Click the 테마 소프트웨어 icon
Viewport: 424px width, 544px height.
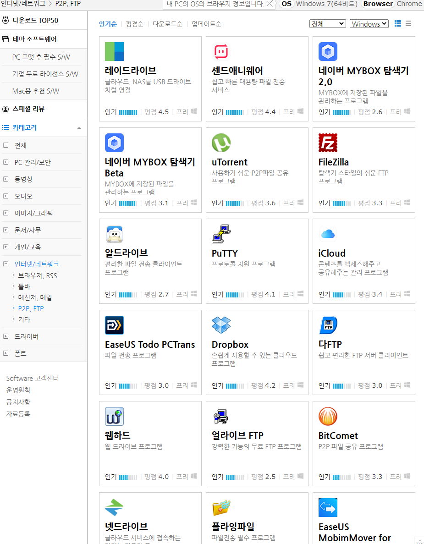pyautogui.click(x=5, y=39)
